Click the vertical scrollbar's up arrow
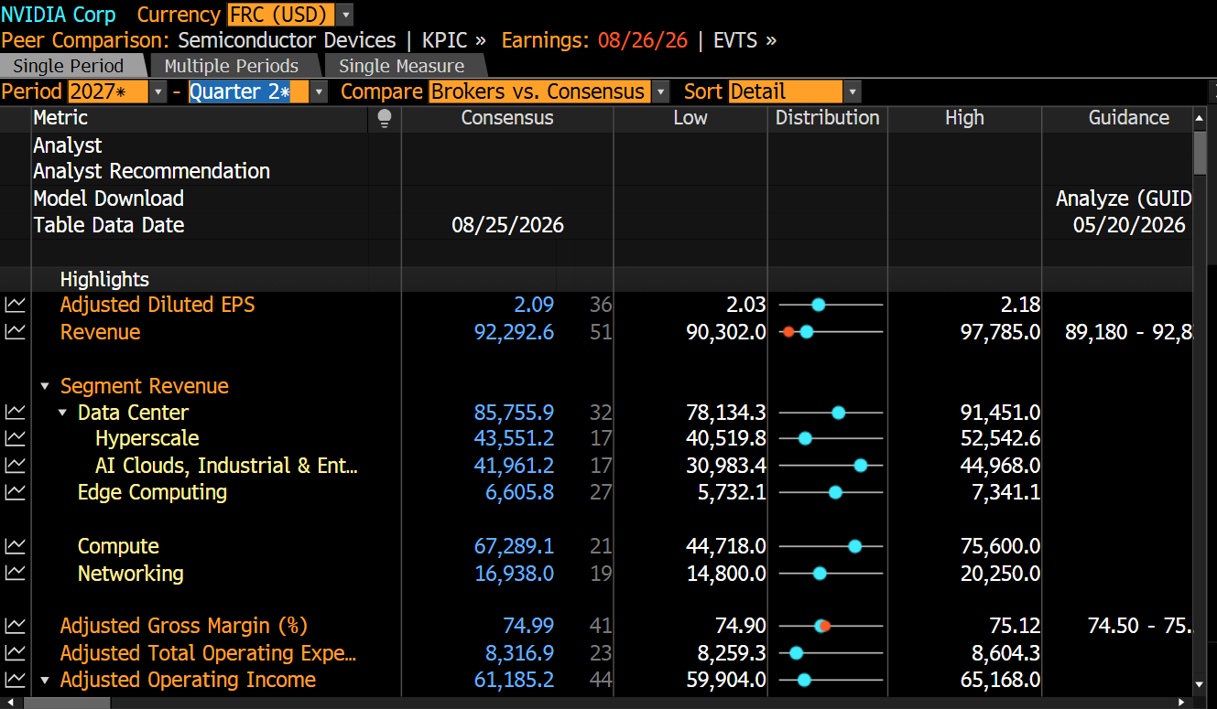 tap(1200, 118)
